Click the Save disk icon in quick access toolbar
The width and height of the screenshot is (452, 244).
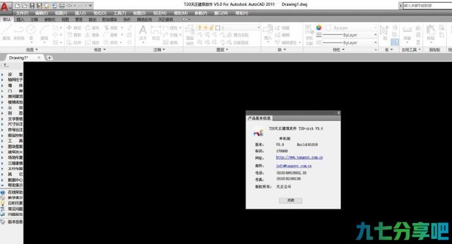tap(31, 5)
